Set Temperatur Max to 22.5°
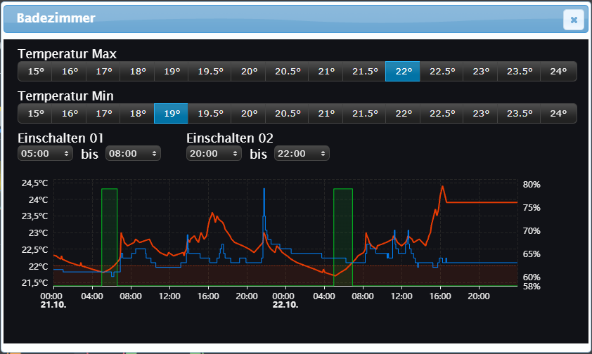Image resolution: width=592 pixels, height=354 pixels. (442, 71)
